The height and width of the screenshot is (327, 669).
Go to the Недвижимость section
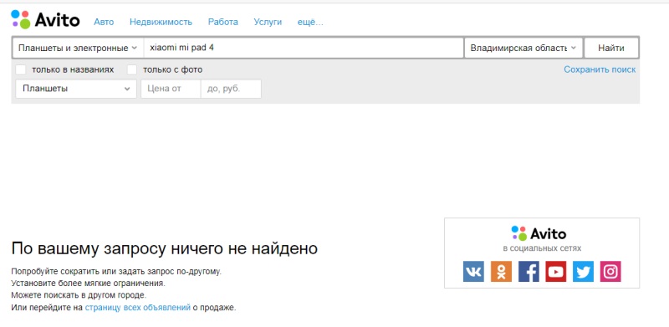(161, 23)
